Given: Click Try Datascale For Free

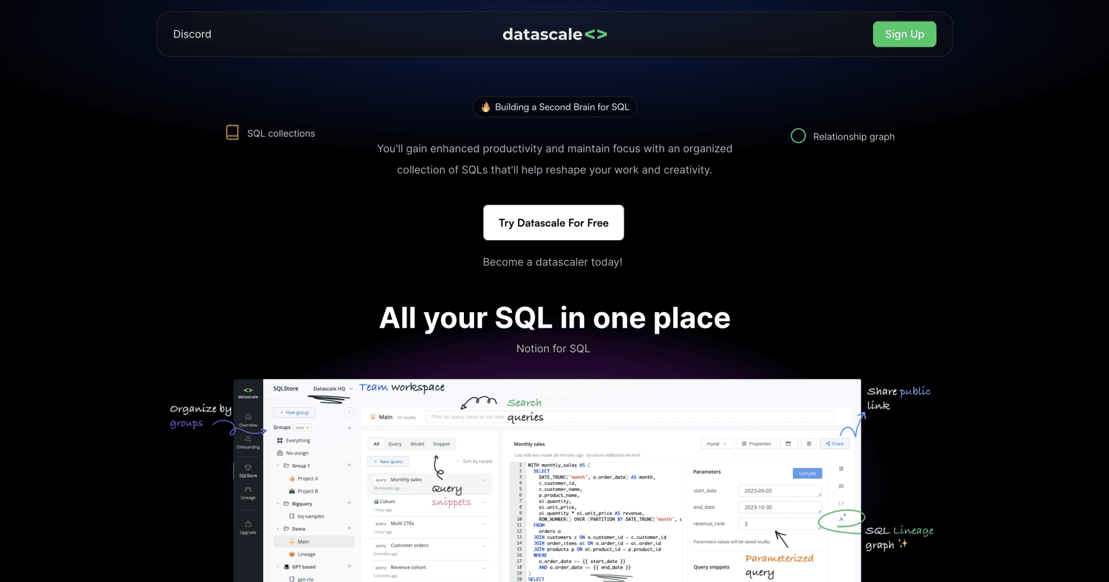Looking at the screenshot, I should pos(553,222).
